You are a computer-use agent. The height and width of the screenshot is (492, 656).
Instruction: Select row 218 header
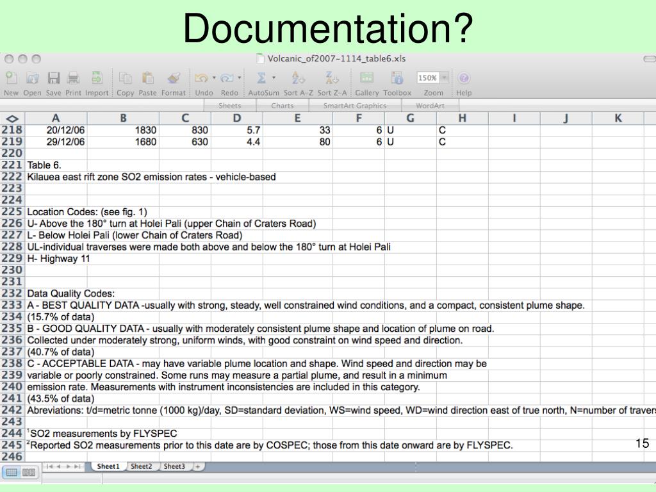(12, 130)
